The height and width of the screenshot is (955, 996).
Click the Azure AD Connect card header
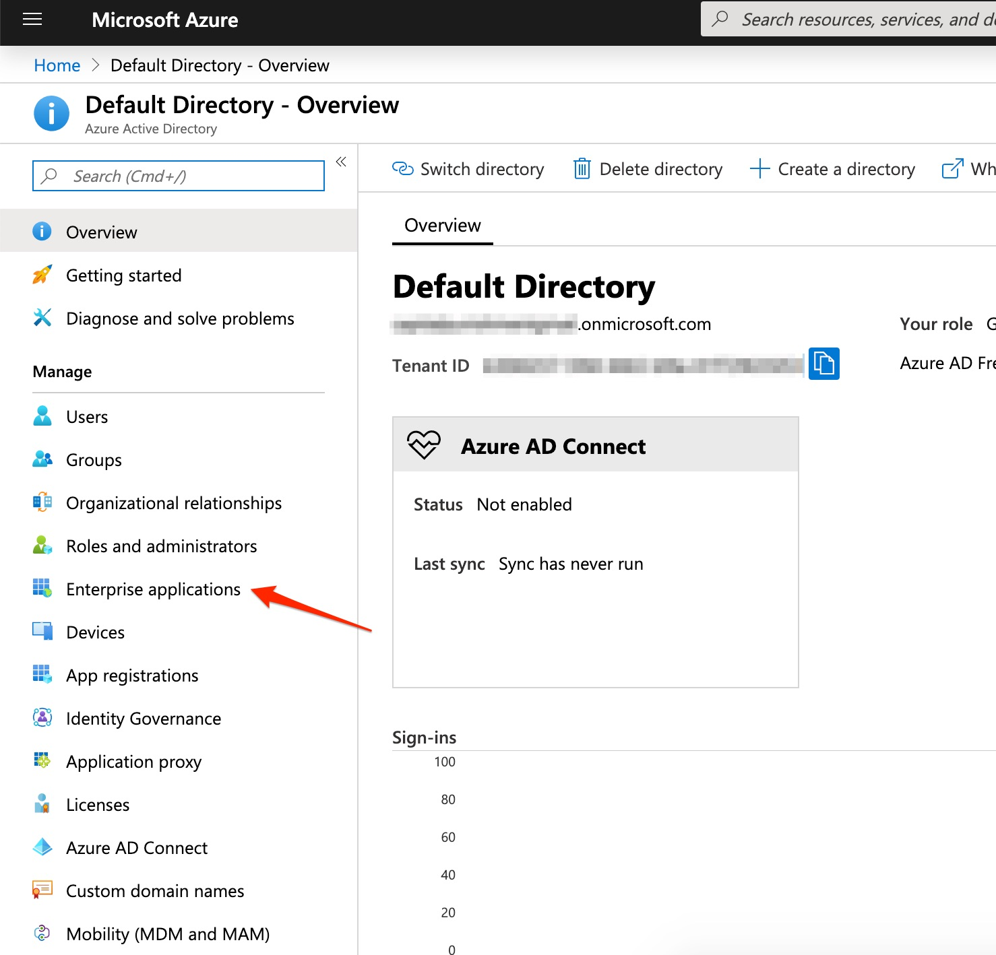[x=596, y=444]
